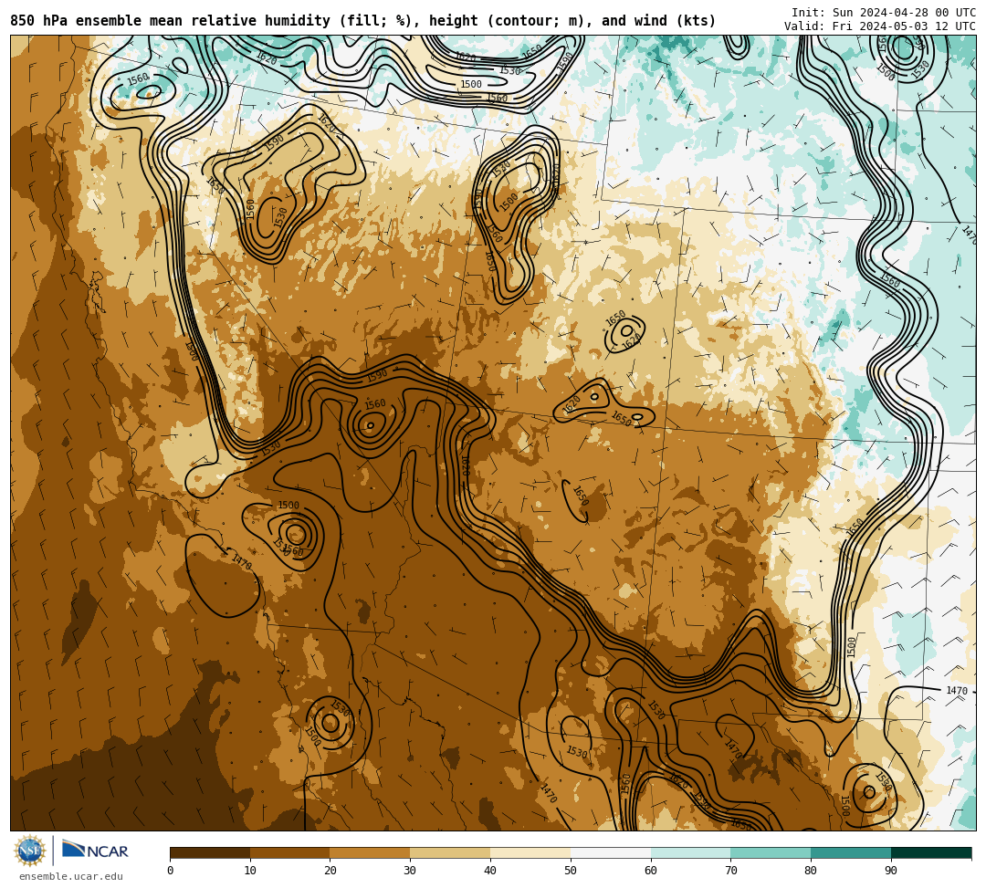This screenshot has height=888, width=986.
Task: Click the plot title text
Action: [x=362, y=21]
